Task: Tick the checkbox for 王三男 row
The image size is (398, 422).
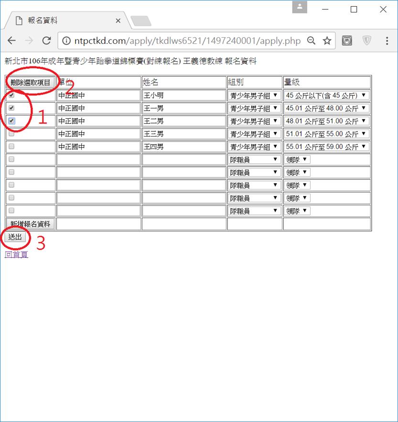Action: [x=11, y=134]
